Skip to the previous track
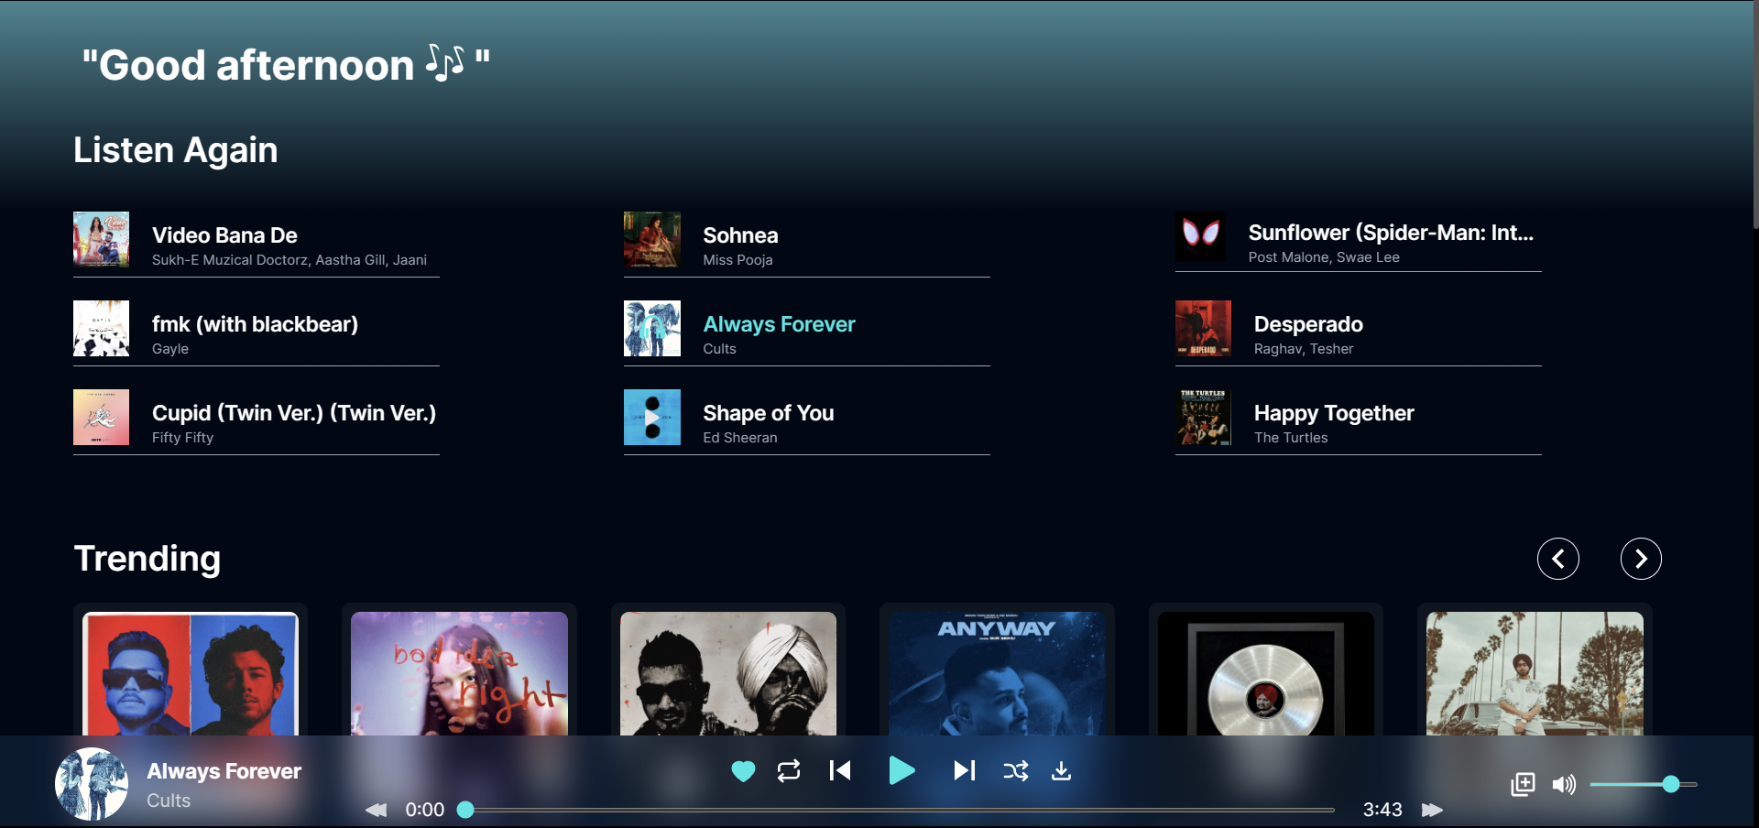This screenshot has width=1759, height=828. 840,771
